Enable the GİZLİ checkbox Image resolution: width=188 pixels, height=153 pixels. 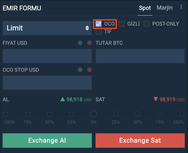pos(122,24)
